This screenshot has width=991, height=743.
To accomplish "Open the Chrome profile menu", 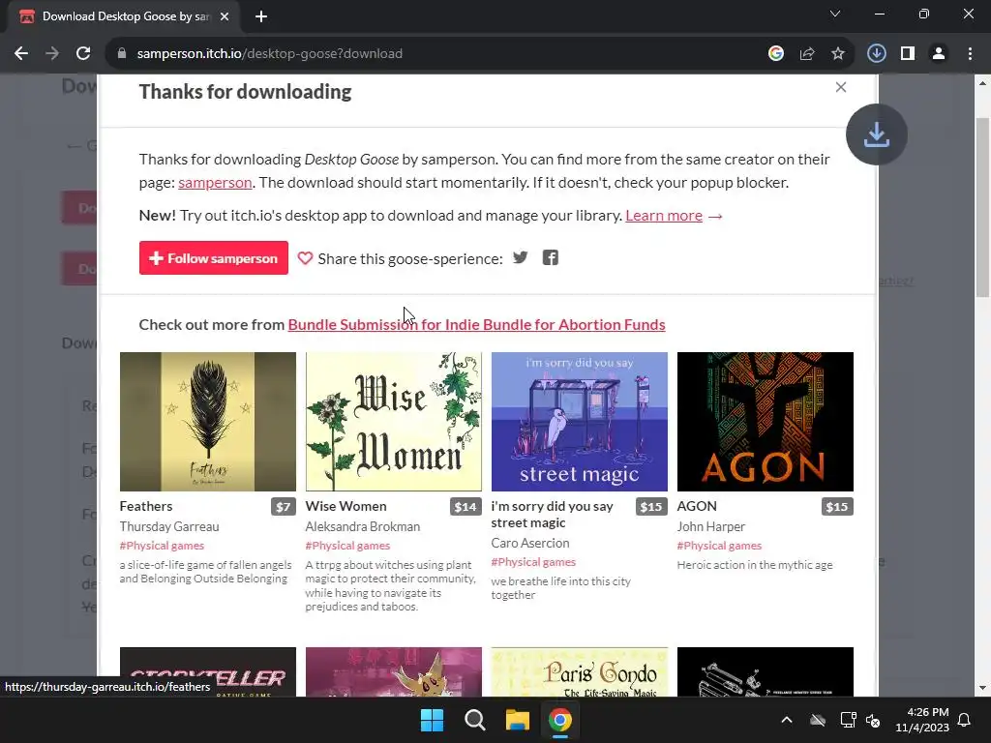I will pyautogui.click(x=939, y=54).
